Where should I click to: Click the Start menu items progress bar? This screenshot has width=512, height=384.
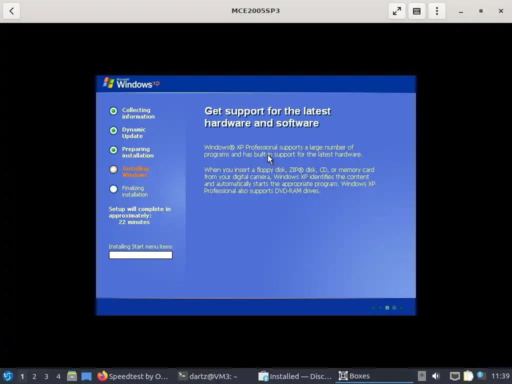coord(140,255)
